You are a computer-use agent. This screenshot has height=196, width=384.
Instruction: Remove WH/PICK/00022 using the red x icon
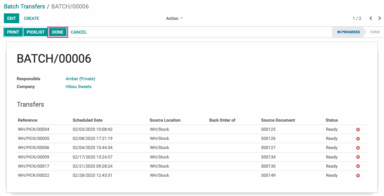358,175
